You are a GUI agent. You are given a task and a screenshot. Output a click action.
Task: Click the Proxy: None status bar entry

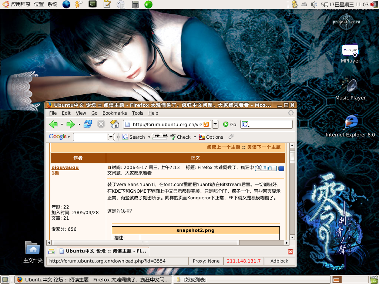point(206,261)
